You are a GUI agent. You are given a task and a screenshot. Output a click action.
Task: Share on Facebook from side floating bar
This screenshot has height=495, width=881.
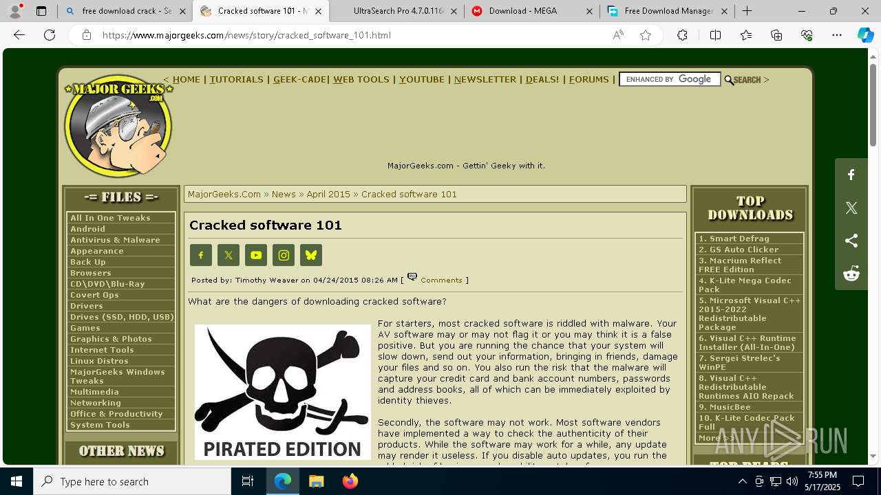pos(851,175)
